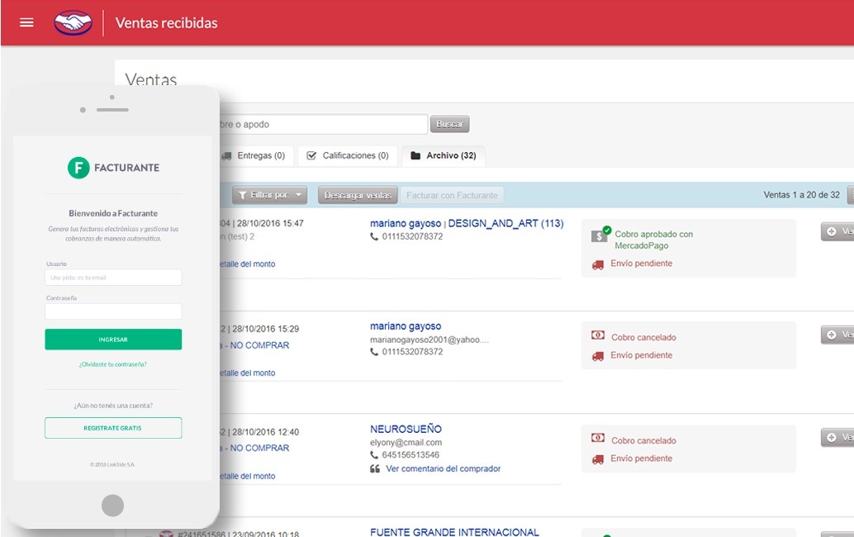Click the Facturante green F logo

pos(78,168)
